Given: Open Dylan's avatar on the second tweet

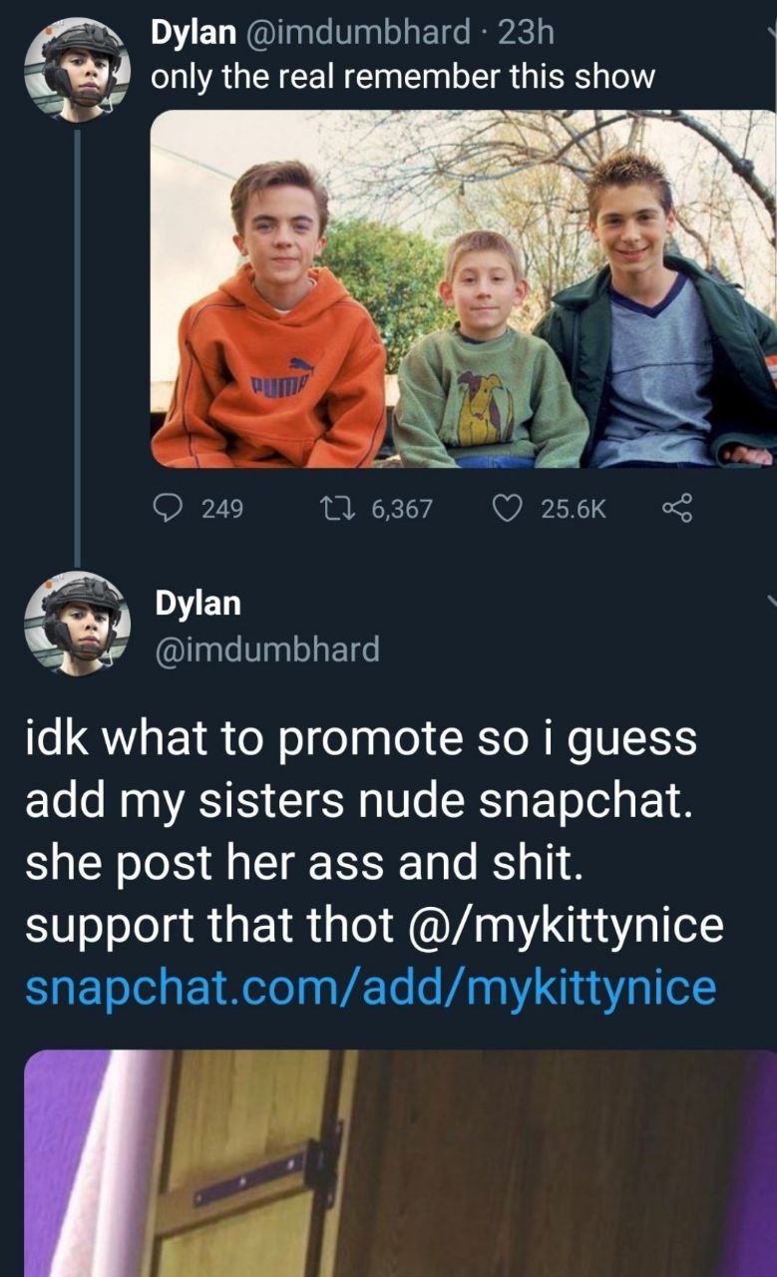Looking at the screenshot, I should pyautogui.click(x=76, y=624).
